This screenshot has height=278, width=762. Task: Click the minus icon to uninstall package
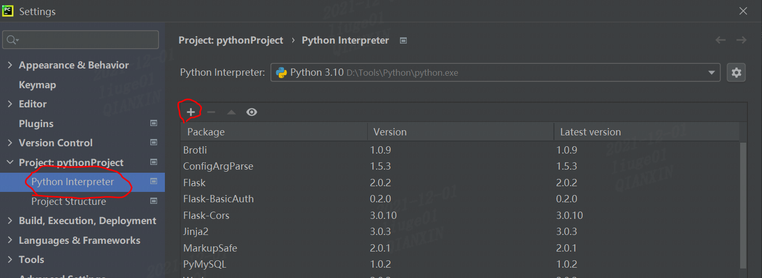211,112
